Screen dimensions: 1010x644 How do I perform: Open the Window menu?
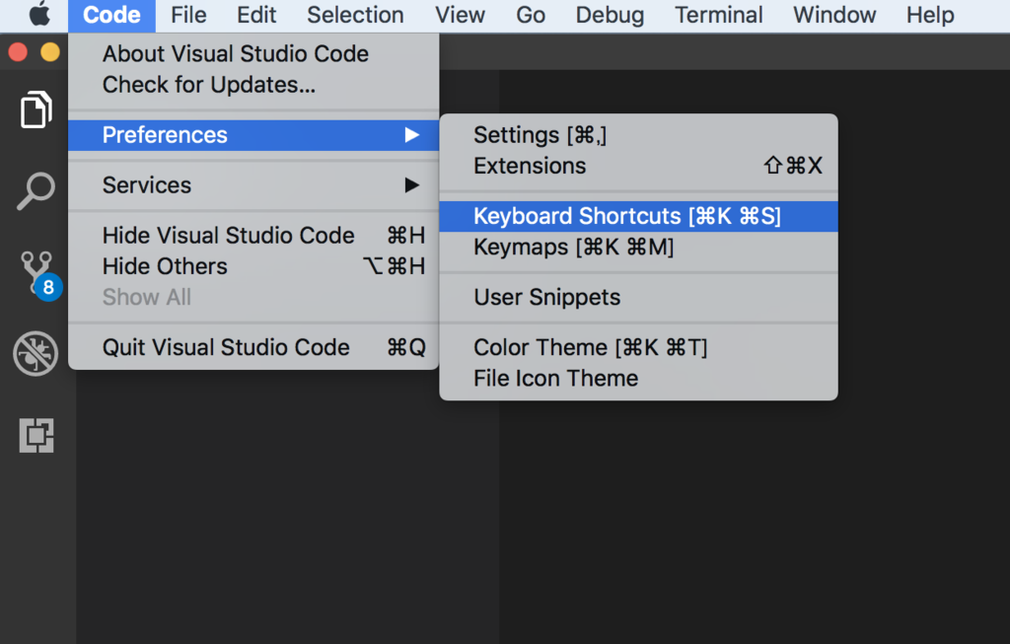834,15
